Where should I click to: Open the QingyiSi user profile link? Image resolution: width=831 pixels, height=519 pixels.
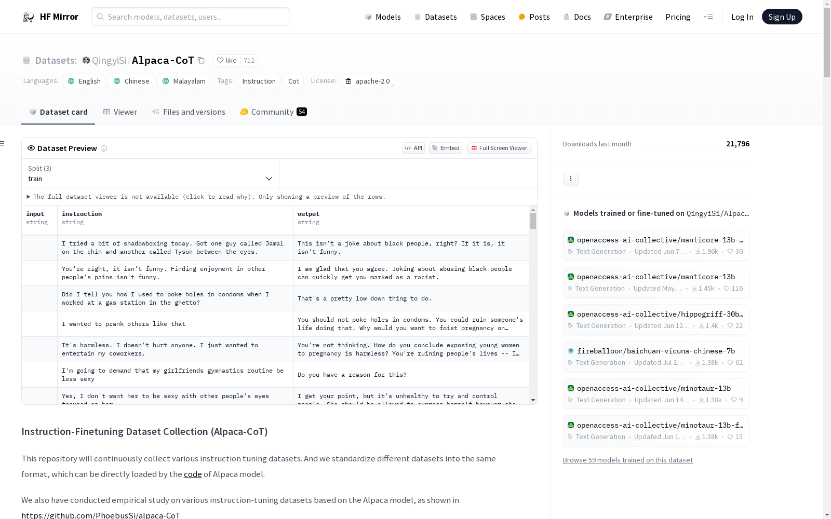(109, 61)
